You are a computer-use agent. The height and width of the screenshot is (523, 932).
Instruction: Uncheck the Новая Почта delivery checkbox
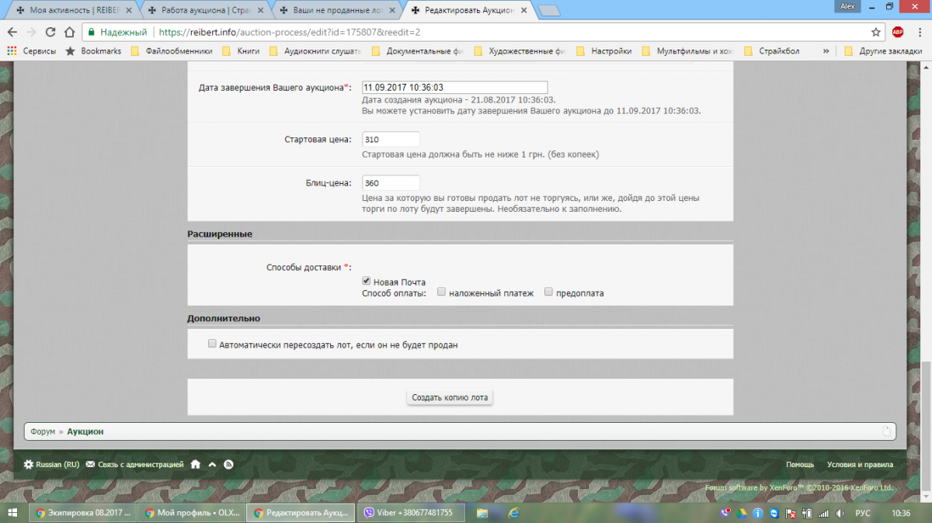coord(367,282)
